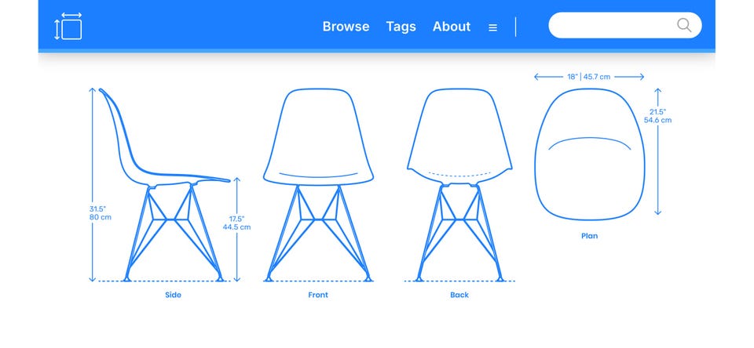Click the Dimensions logo icon
The width and height of the screenshot is (754, 348).
coord(68,27)
